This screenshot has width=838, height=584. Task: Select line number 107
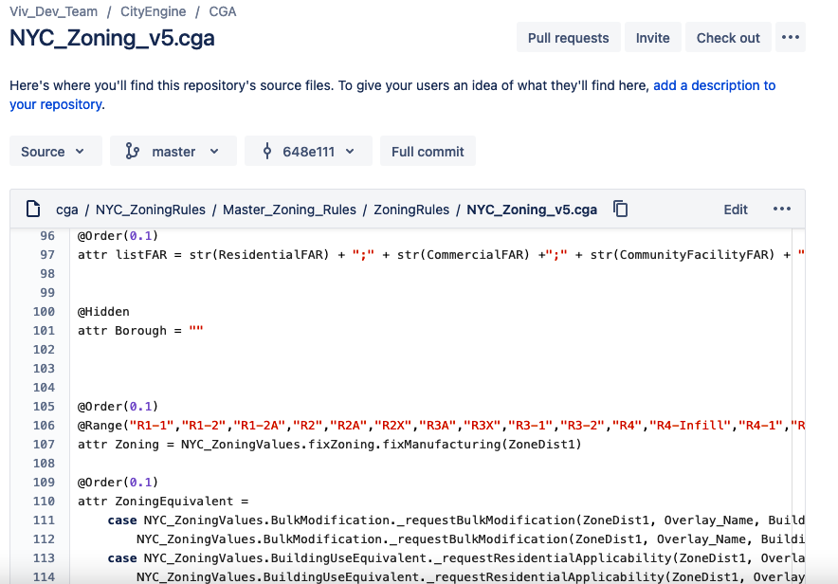pos(44,445)
